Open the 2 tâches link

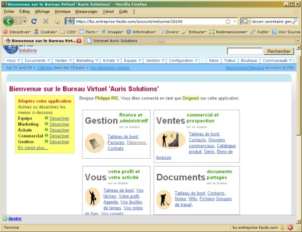(x=45, y=68)
